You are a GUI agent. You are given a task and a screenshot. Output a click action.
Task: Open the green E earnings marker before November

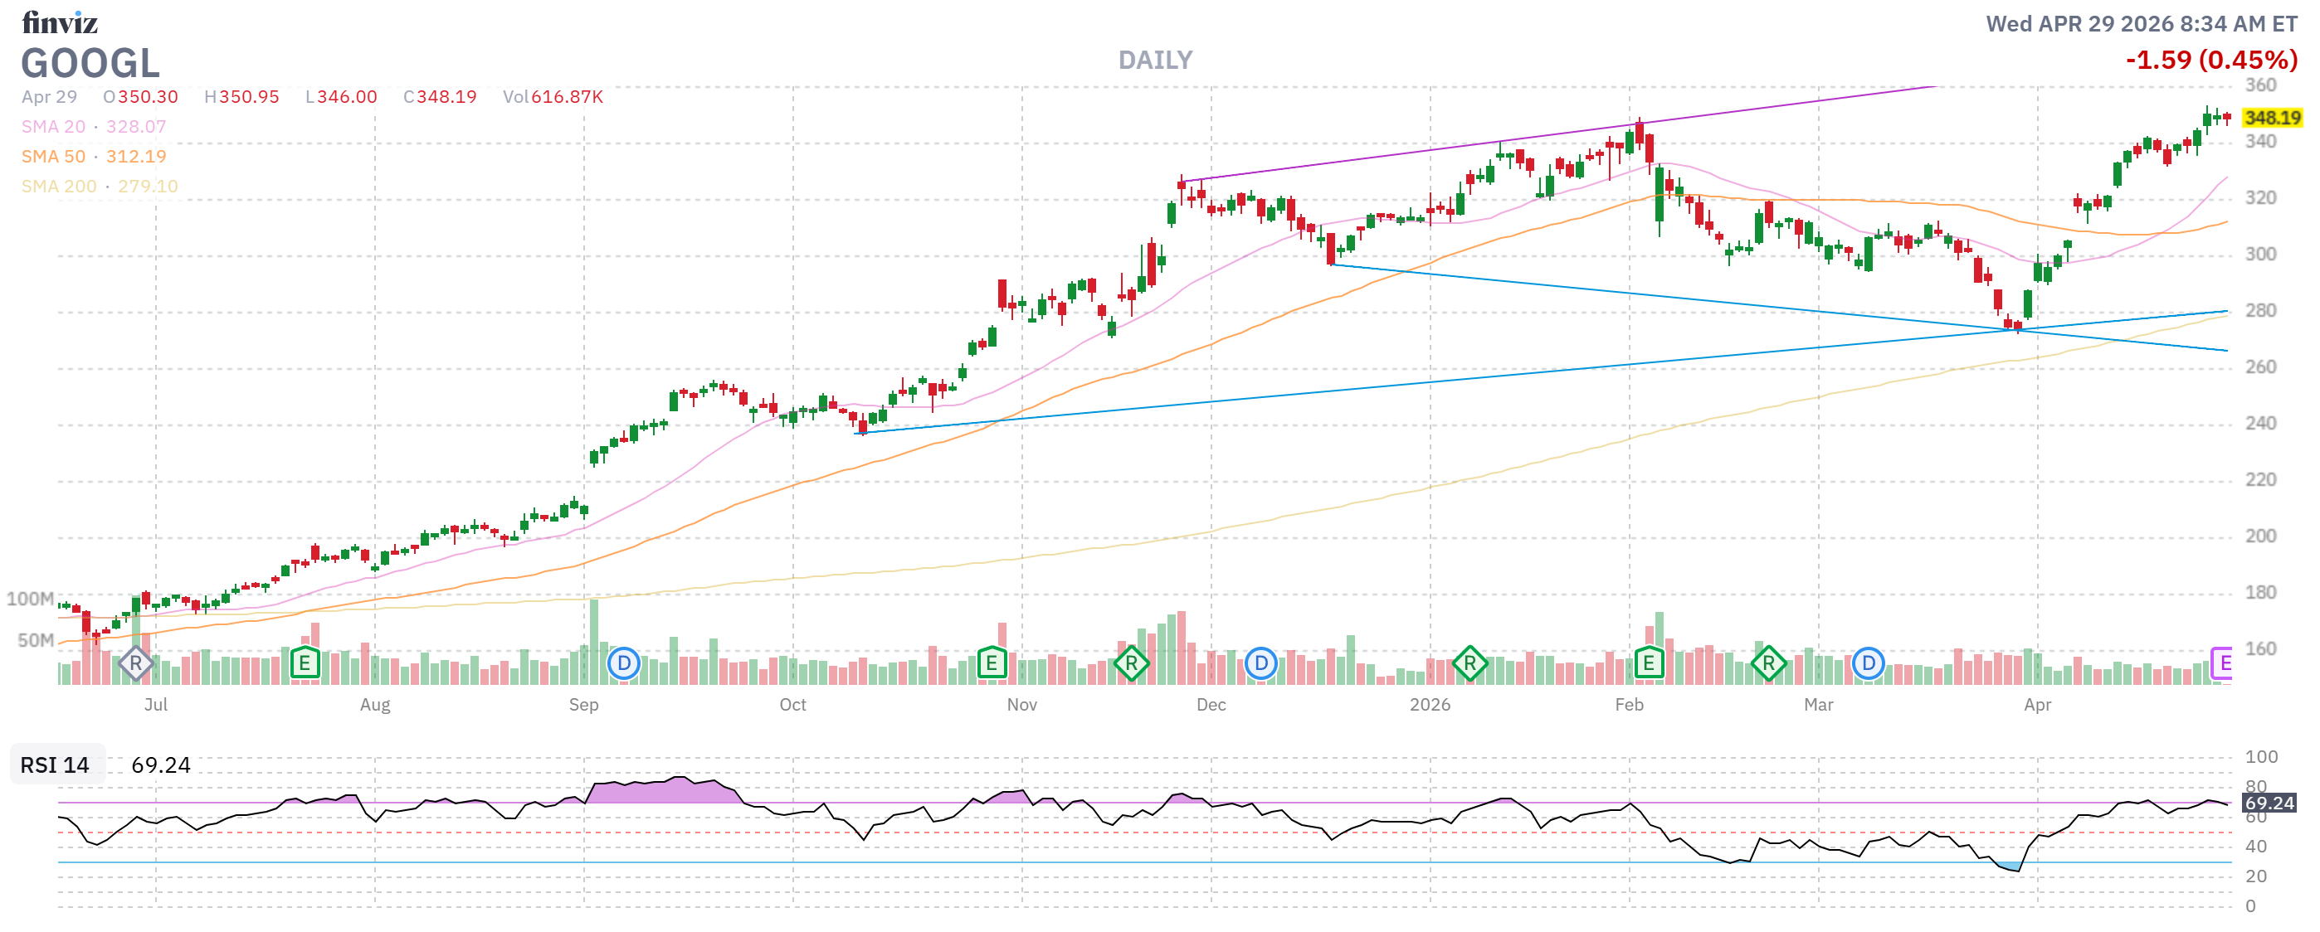click(991, 664)
